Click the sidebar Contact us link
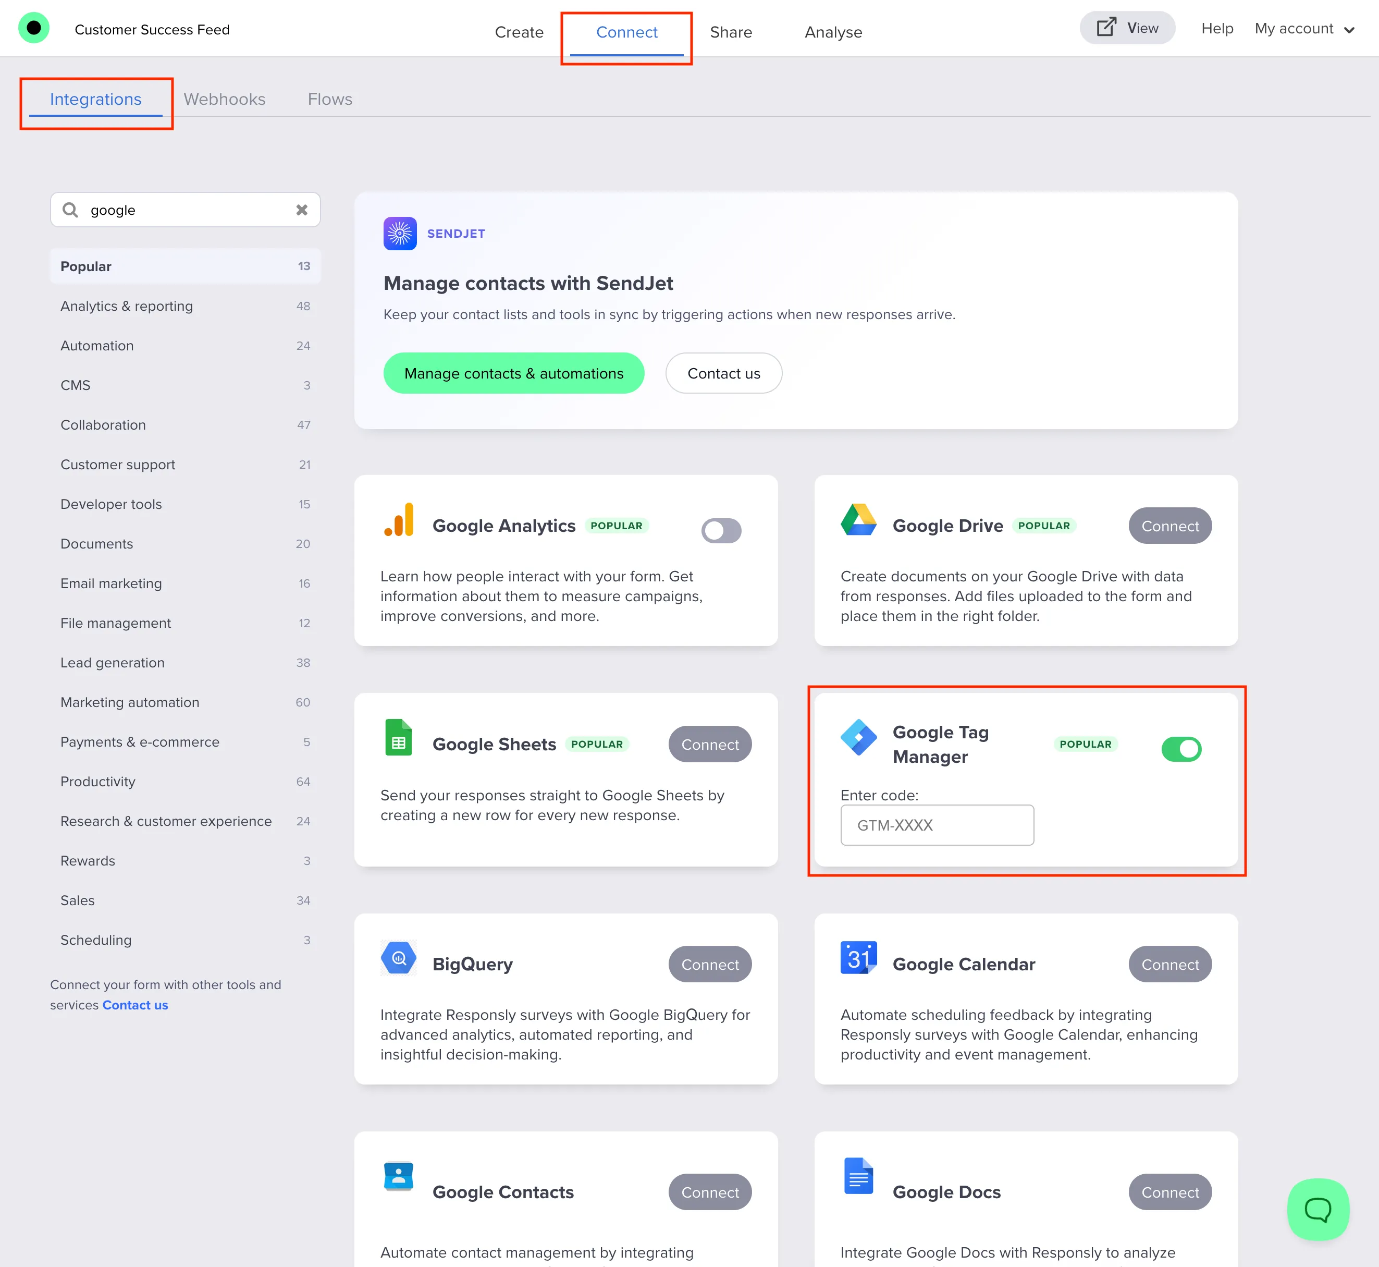Image resolution: width=1379 pixels, height=1267 pixels. (x=135, y=1004)
